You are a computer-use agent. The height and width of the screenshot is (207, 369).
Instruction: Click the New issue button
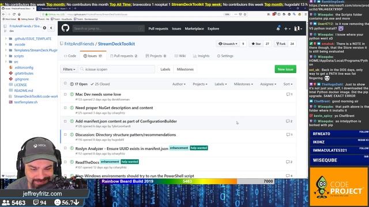285,69
